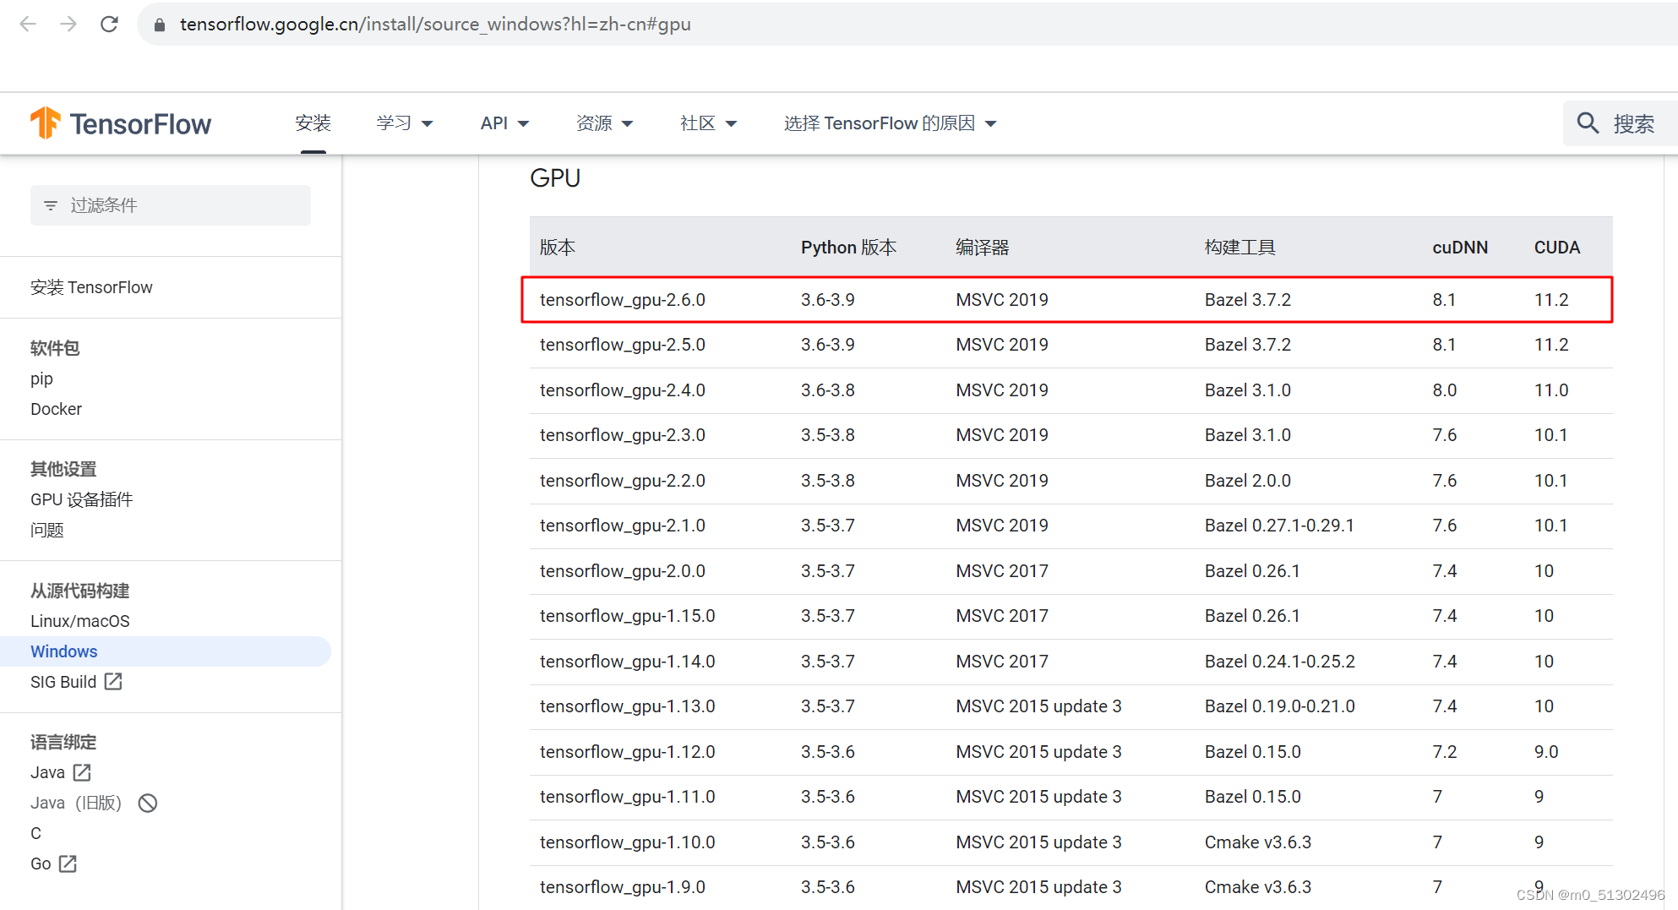Click CUDA 11.0 cell
This screenshot has width=1678, height=910.
[1550, 390]
